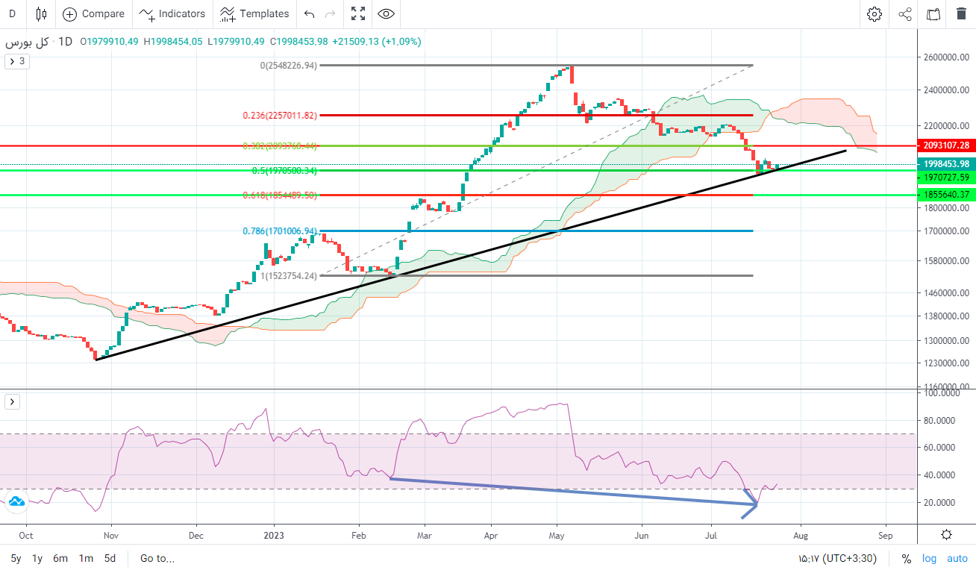Screen dimensions: 976x573
Task: Toggle the log scale option
Action: pos(929,558)
